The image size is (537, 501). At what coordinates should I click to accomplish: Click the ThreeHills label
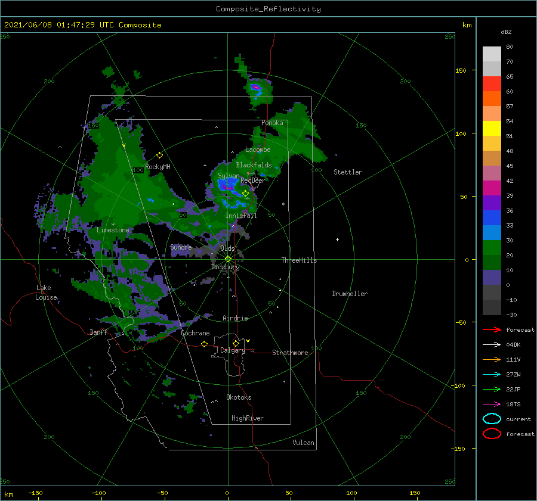[299, 260]
